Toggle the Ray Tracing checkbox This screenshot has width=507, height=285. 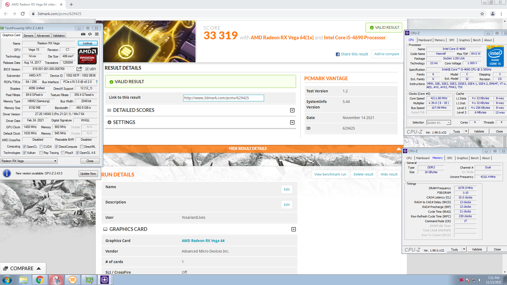coord(41,153)
